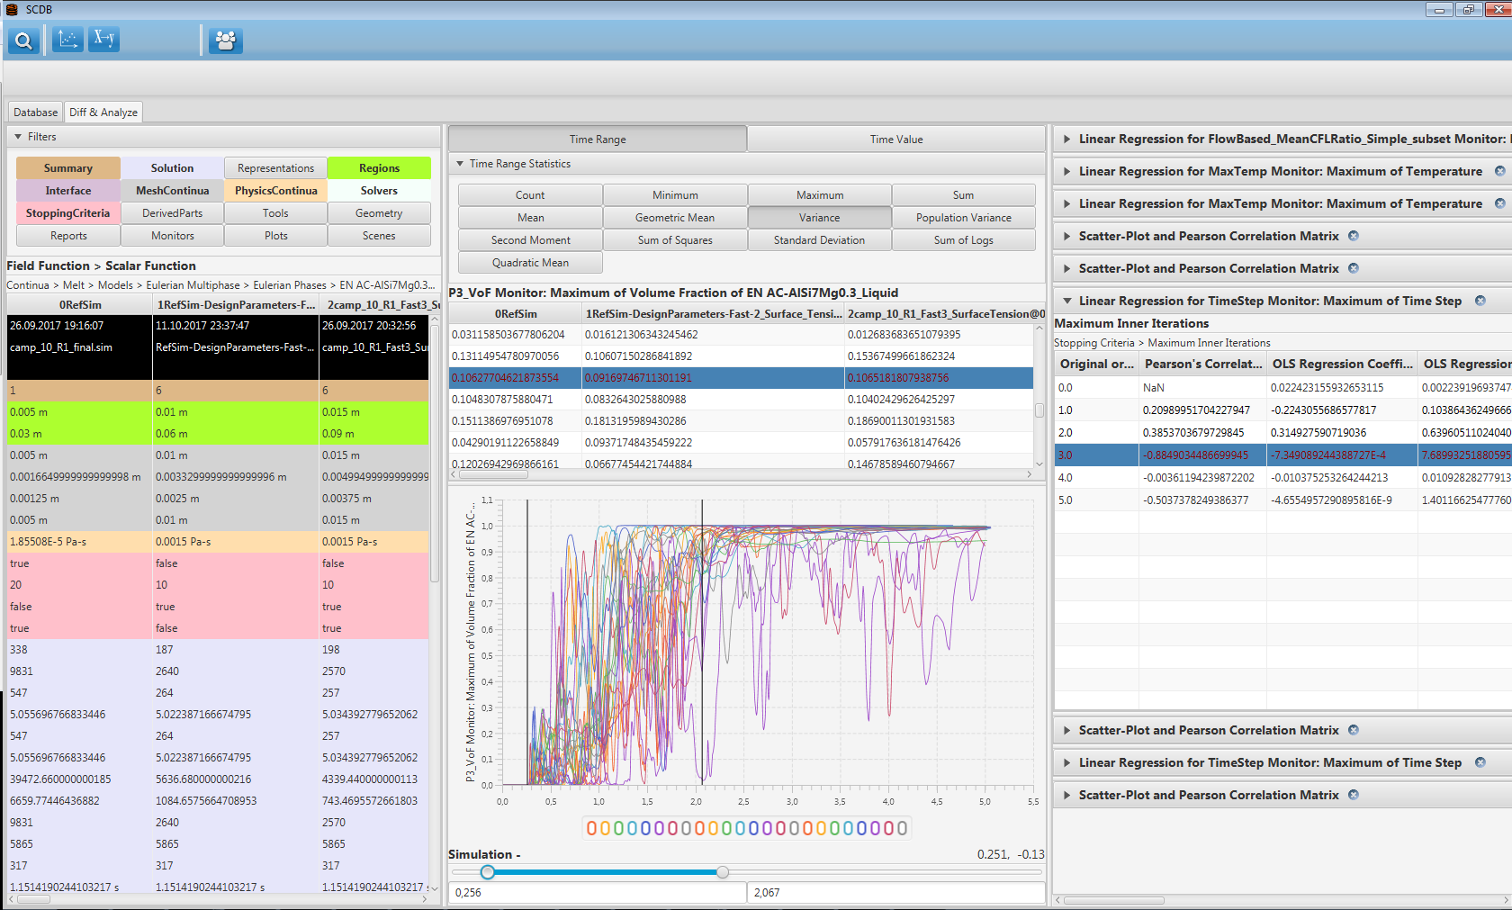Enable the StoppingCriteria filter
Viewport: 1512px width, 910px height.
point(67,213)
